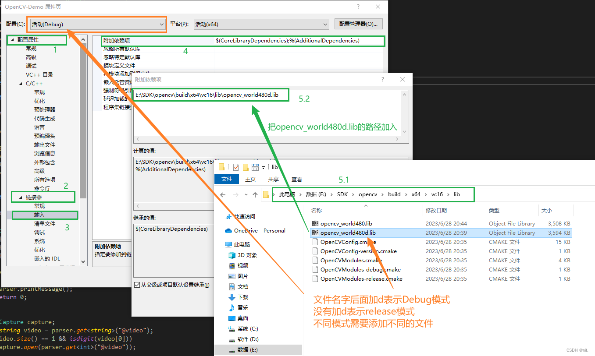Viewport: 595px width, 356px height.
Task: Open OneDrive - Personal cloud icon
Action: click(228, 231)
